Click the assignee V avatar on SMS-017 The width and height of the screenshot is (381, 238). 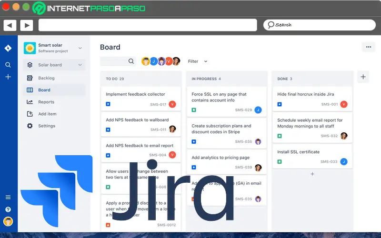point(172,104)
